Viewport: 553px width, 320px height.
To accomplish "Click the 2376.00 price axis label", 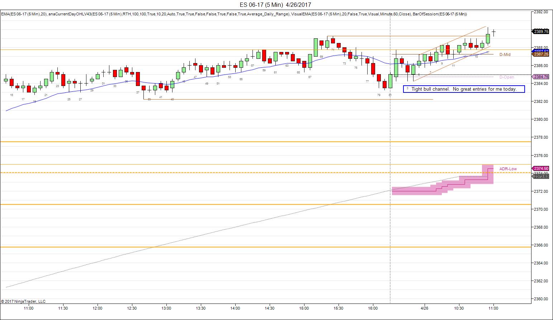I will coord(541,156).
